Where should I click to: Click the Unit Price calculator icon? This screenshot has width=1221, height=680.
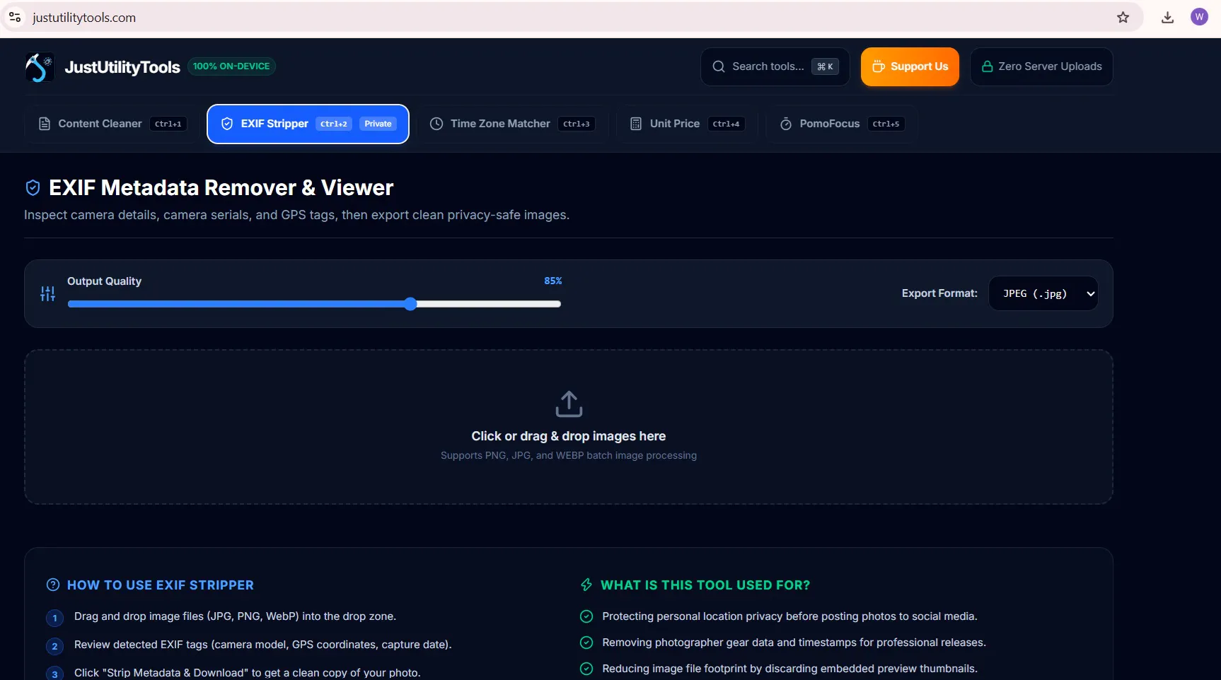[636, 124]
